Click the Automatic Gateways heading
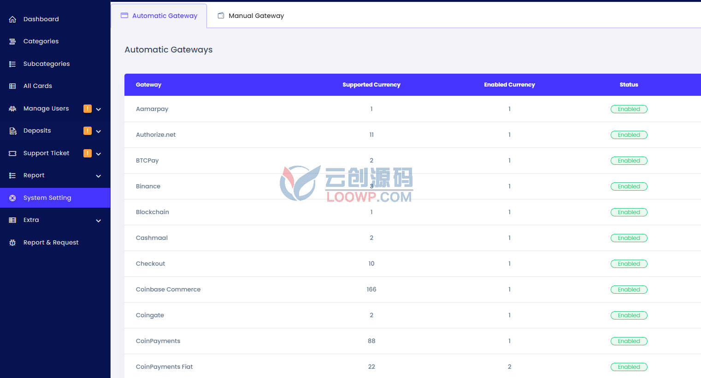The height and width of the screenshot is (378, 701). point(168,50)
